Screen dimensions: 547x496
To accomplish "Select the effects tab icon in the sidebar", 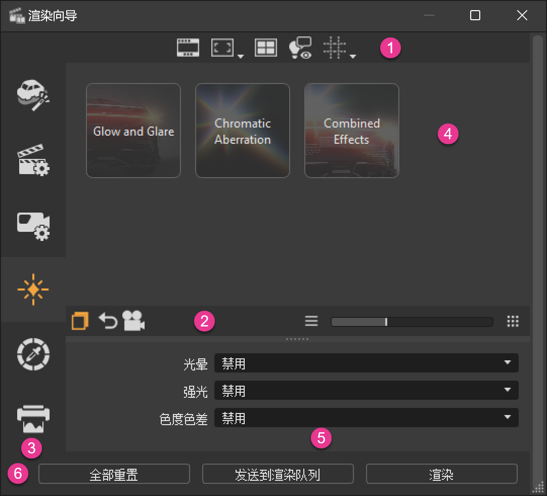I will [x=33, y=288].
